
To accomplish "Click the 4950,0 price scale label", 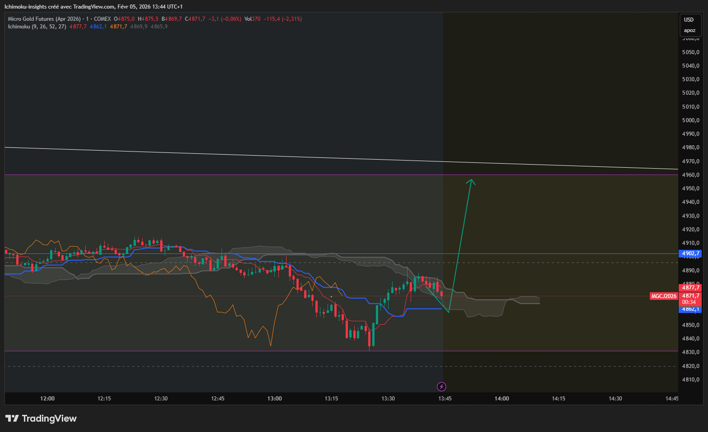I will (x=691, y=188).
